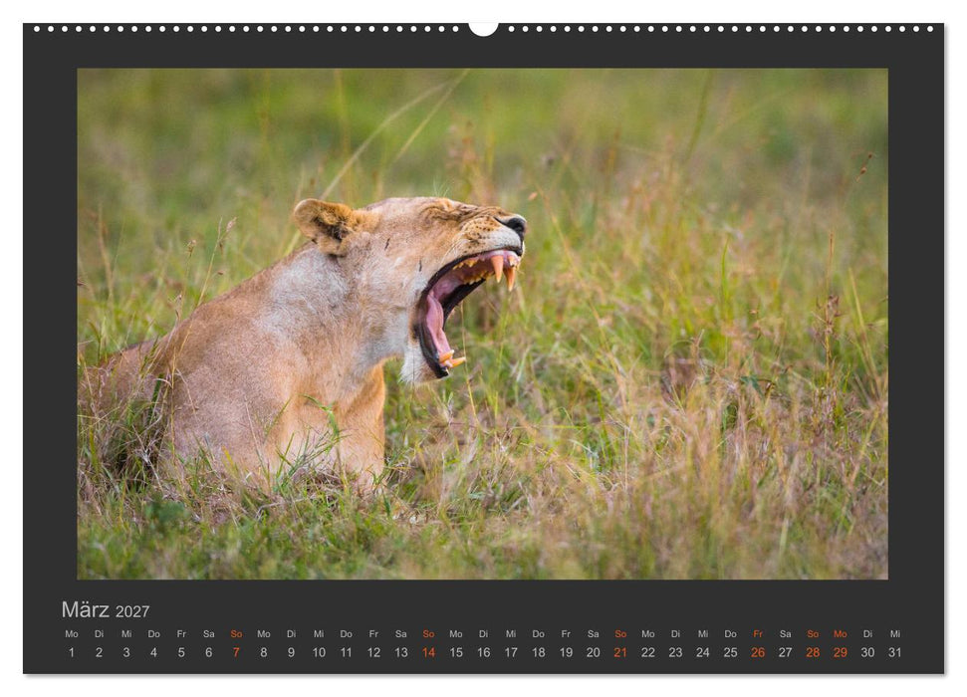Select the orange Sunday date 21
The image size is (967, 697).
[x=620, y=652]
